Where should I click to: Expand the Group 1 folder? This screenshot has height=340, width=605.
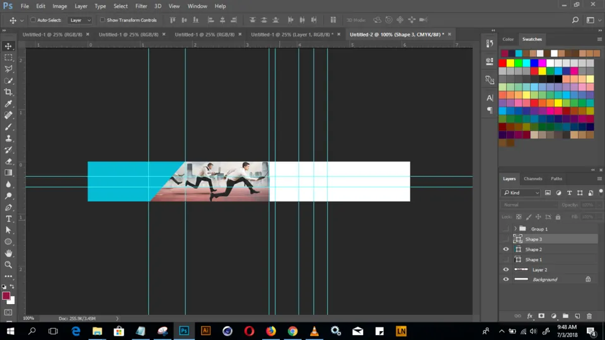(x=515, y=229)
